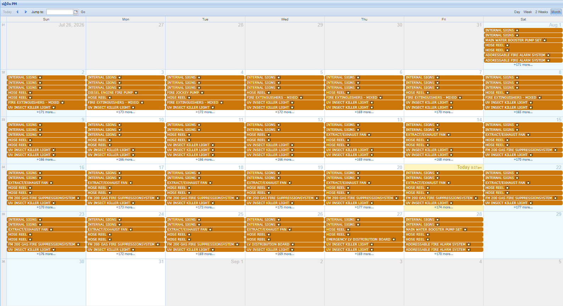
Task: Click the icon beside LV DISTRIBUTION BOARD on the 26th
Action: click(292, 244)
